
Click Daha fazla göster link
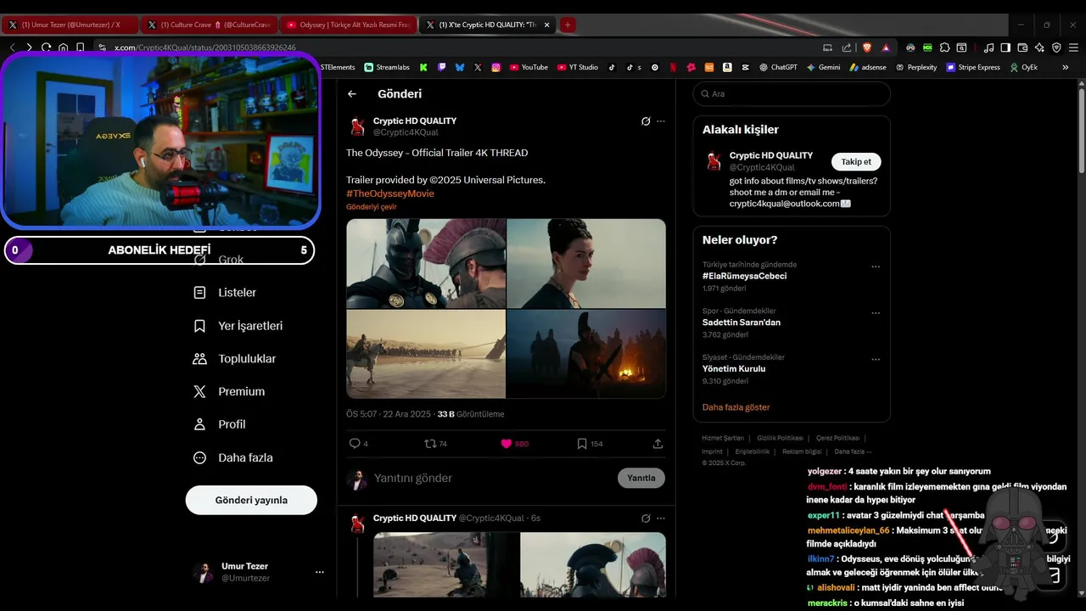click(x=736, y=407)
